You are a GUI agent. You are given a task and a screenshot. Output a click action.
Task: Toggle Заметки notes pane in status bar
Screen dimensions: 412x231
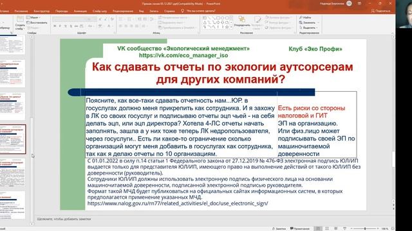[279, 228]
